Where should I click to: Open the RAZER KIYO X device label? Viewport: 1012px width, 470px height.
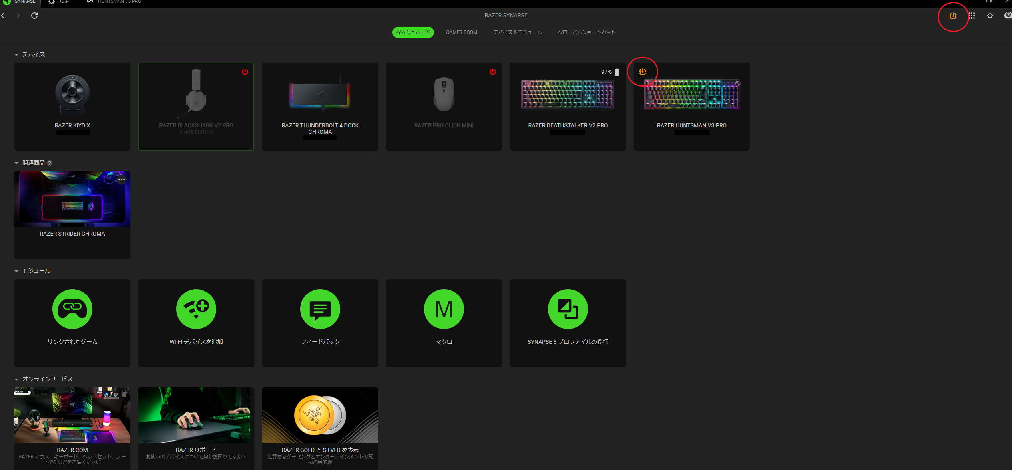[x=72, y=125]
